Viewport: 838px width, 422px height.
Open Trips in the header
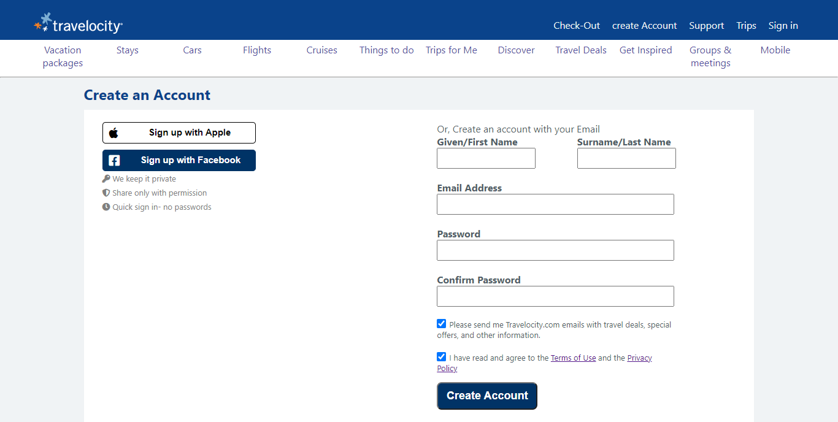(x=747, y=26)
